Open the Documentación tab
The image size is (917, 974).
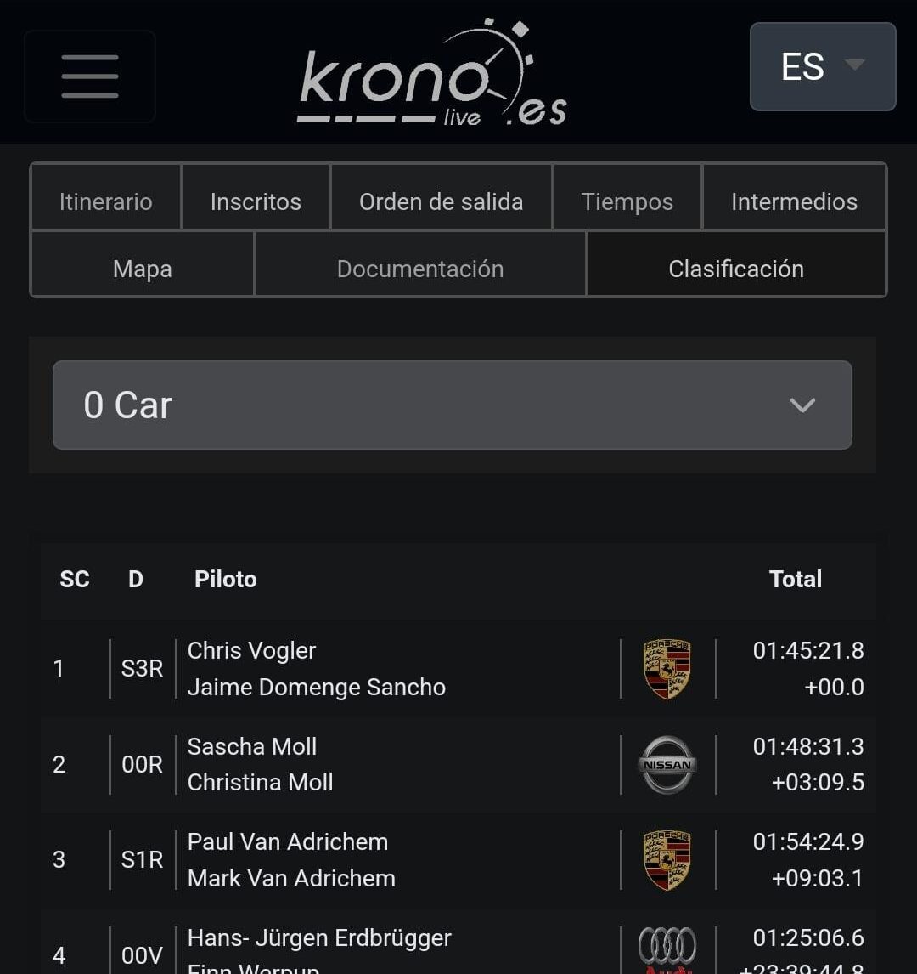[x=420, y=269]
